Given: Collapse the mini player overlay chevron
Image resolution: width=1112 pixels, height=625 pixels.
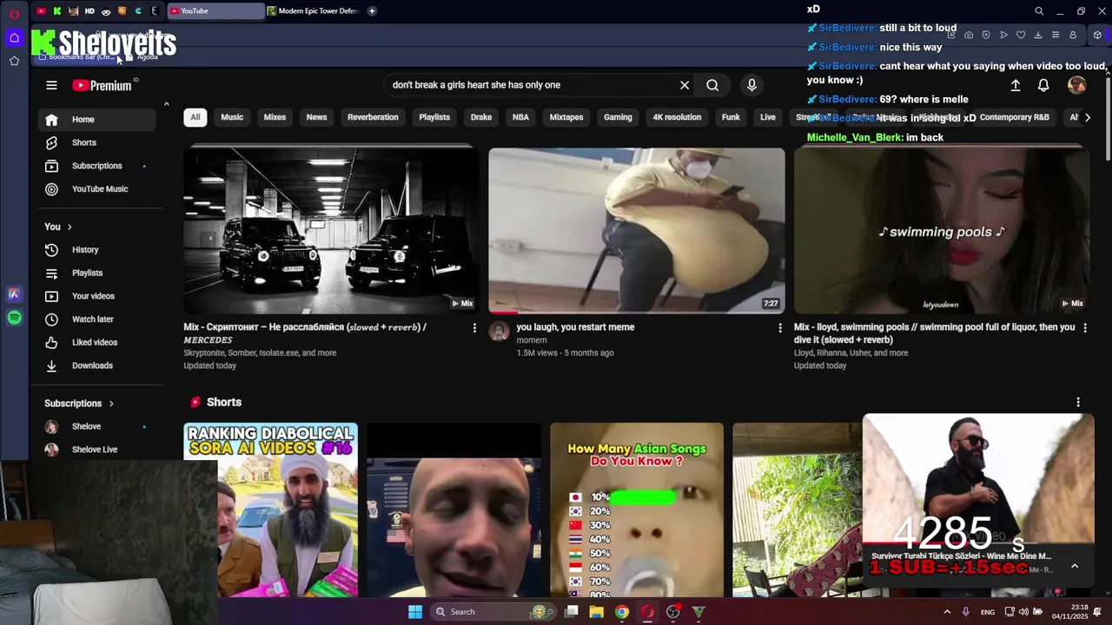Looking at the screenshot, I should click(x=1075, y=566).
